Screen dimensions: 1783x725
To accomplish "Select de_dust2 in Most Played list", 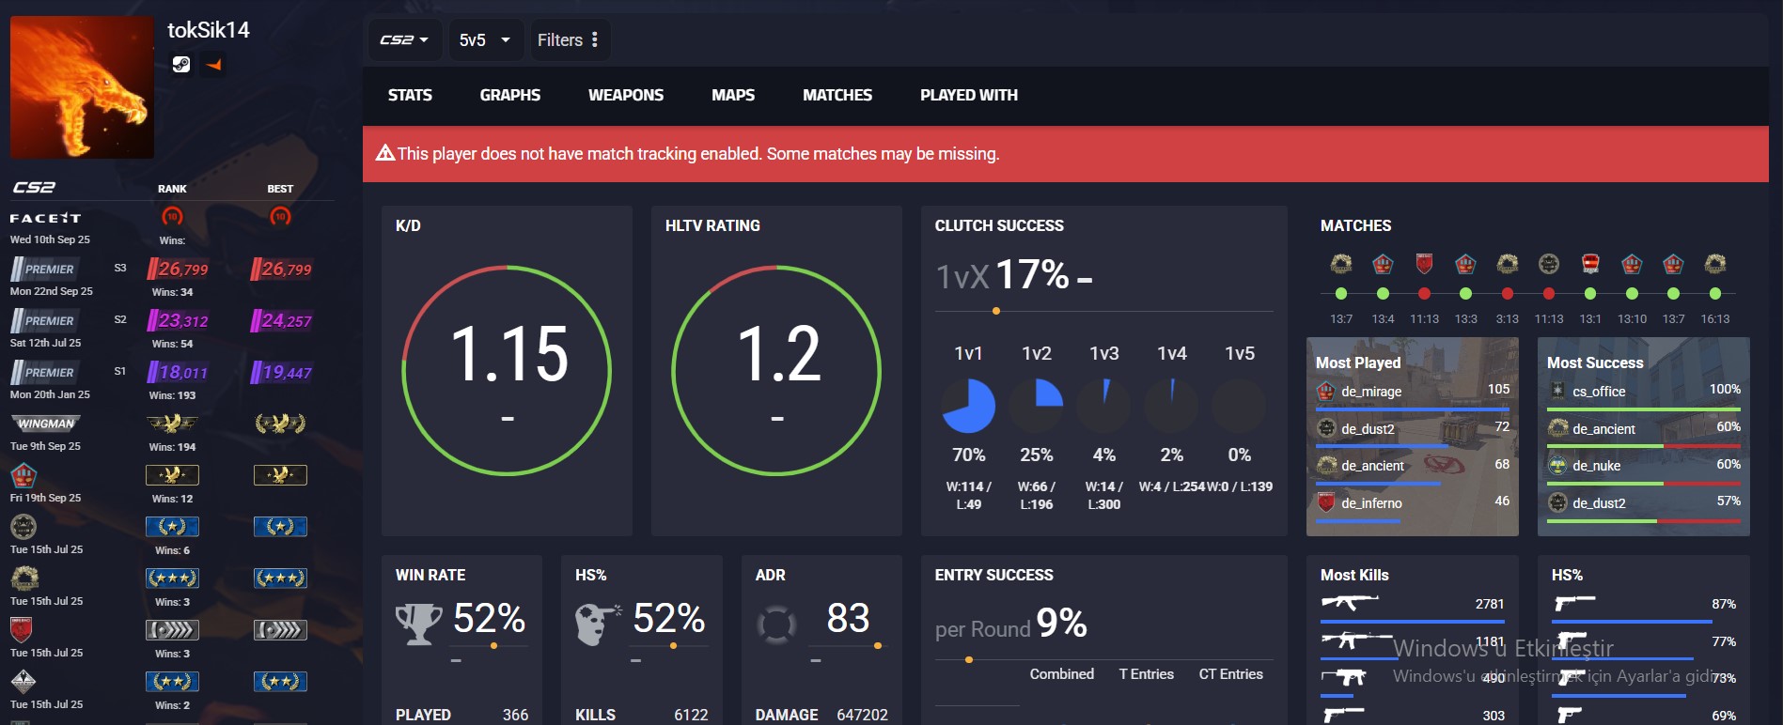I will [x=1413, y=430].
